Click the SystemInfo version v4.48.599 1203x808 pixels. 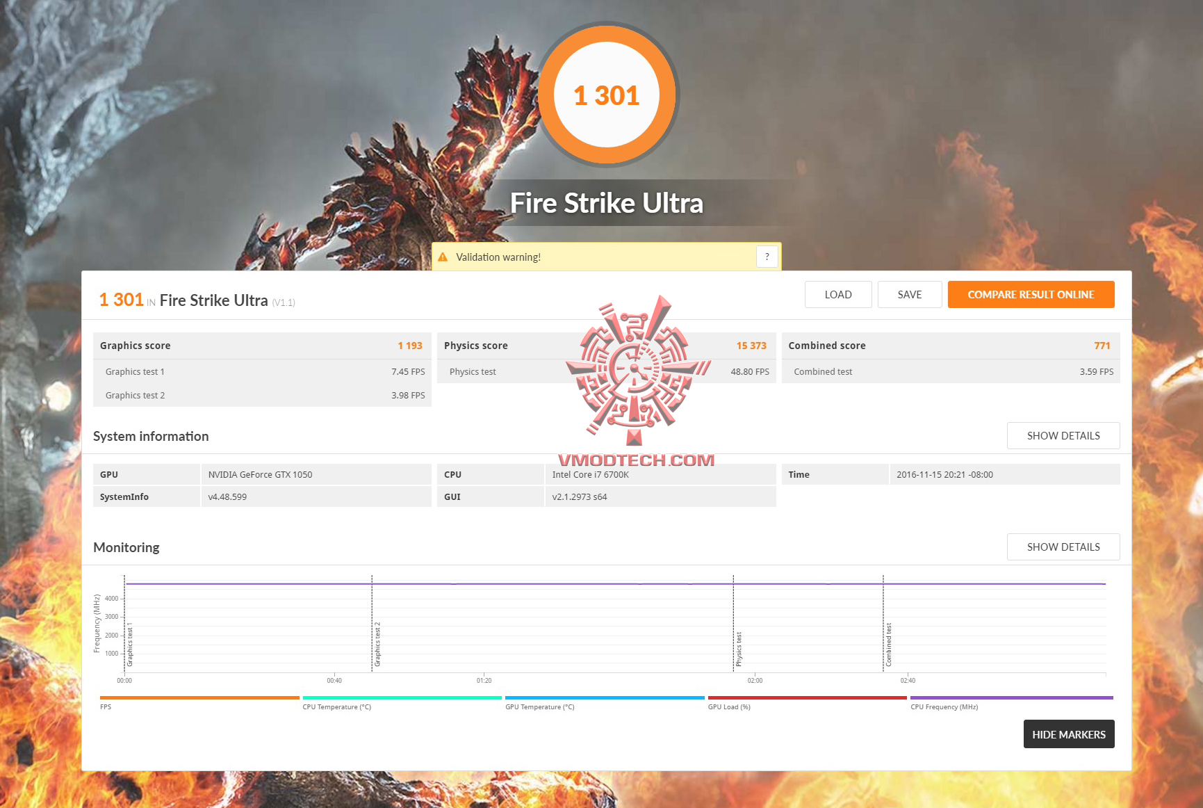coord(227,497)
